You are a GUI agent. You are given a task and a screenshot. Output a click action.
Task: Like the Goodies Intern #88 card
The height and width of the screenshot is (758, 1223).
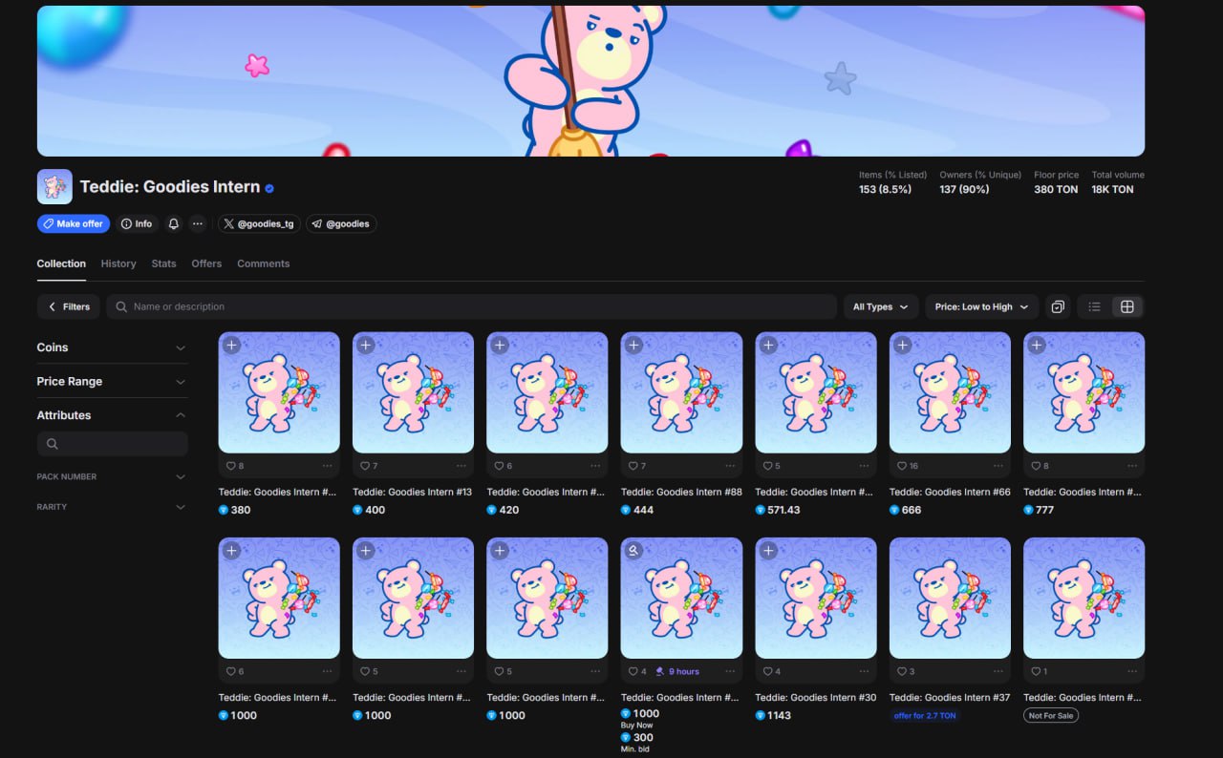tap(633, 466)
